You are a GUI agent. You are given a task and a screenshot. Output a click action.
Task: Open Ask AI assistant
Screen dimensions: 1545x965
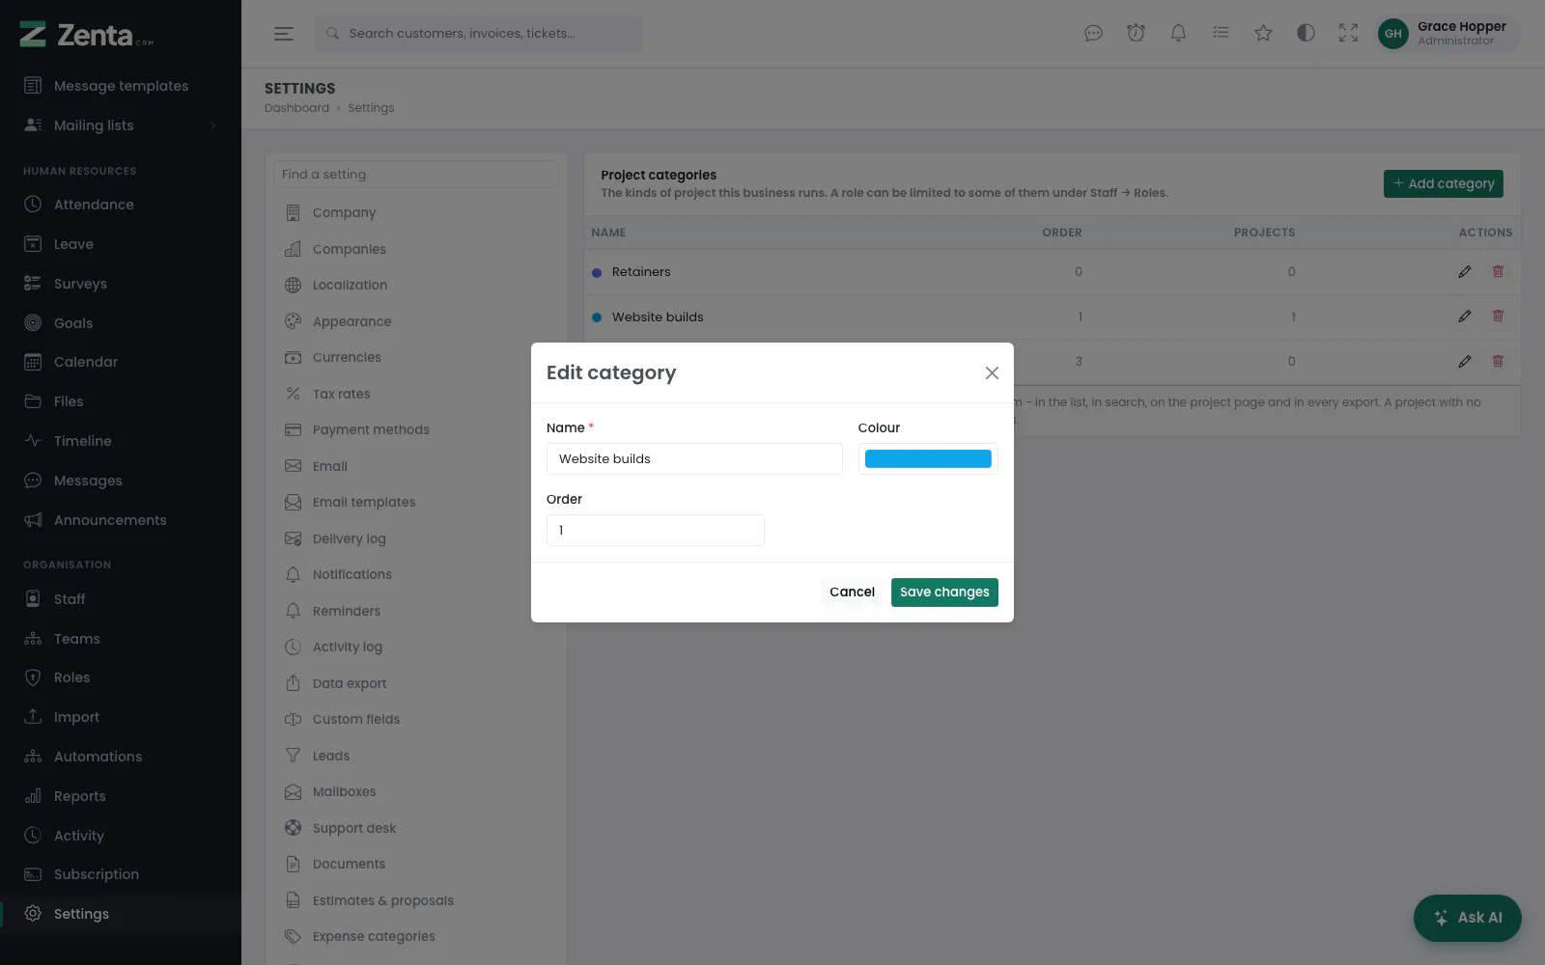(x=1467, y=918)
